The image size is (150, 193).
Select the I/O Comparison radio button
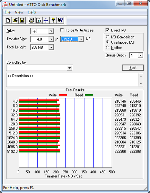pyautogui.click(x=108, y=37)
